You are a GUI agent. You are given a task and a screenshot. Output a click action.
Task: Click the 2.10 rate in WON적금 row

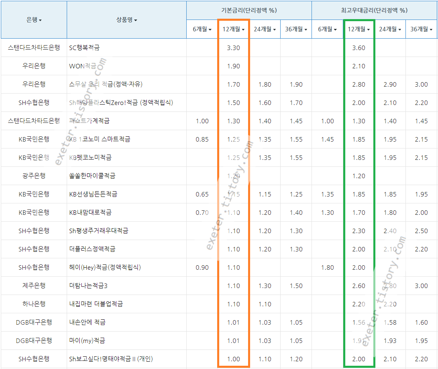[358, 66]
